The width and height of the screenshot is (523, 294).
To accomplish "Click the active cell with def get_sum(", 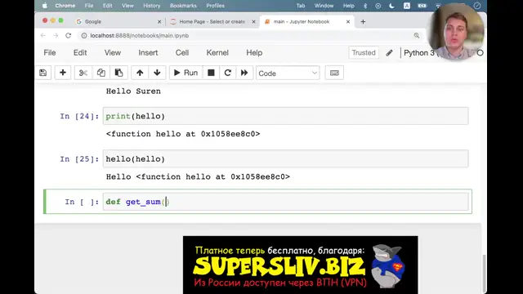I will [x=285, y=202].
